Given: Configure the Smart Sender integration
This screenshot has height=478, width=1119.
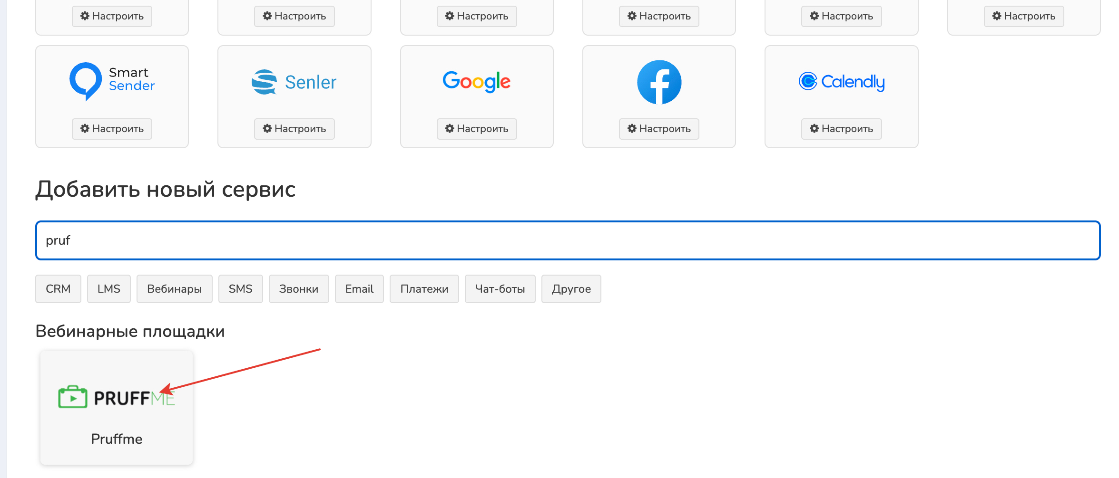Looking at the screenshot, I should click(x=112, y=129).
